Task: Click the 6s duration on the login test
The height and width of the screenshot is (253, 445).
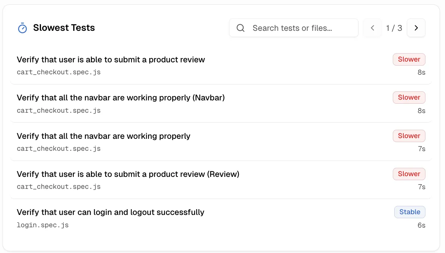Action: pos(421,225)
